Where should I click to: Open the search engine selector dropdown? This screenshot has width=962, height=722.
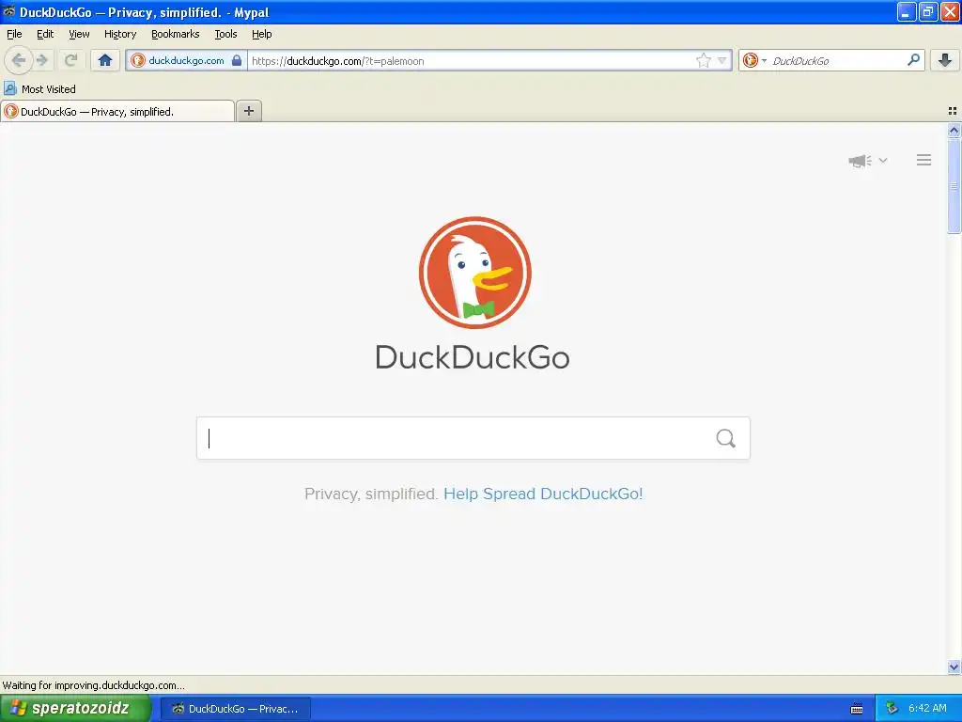point(764,60)
